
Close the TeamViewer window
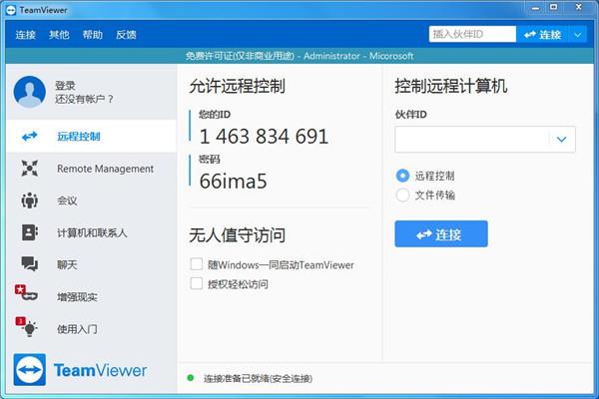point(578,7)
